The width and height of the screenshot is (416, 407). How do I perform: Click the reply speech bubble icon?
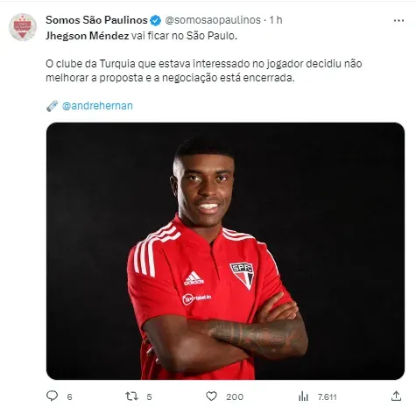tap(53, 396)
